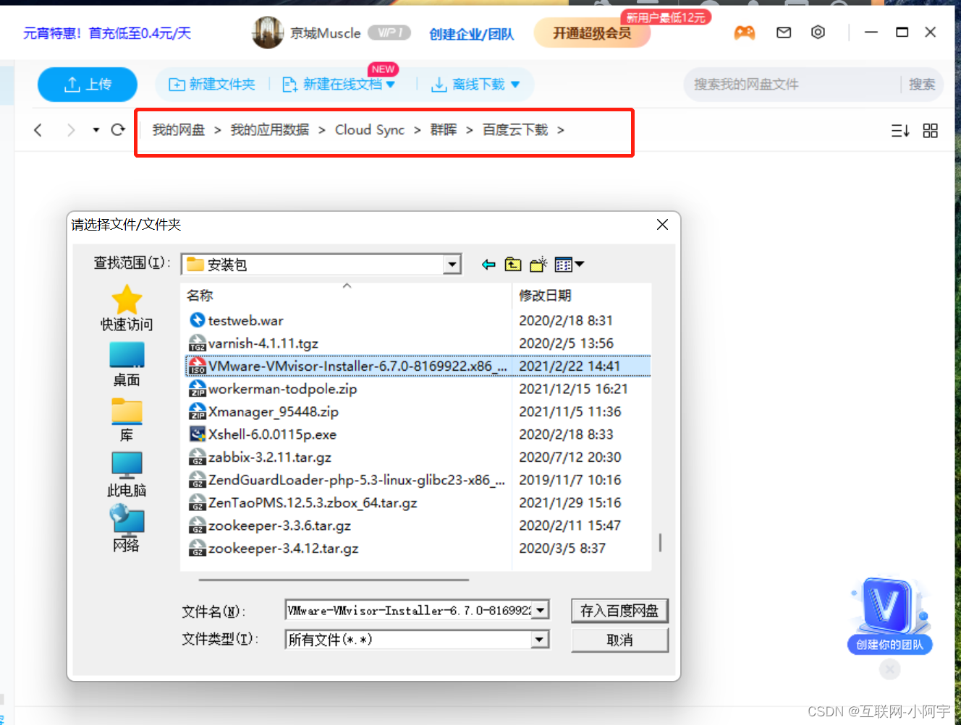Click the 文件名 filename input field
961x725 pixels.
[x=409, y=611]
